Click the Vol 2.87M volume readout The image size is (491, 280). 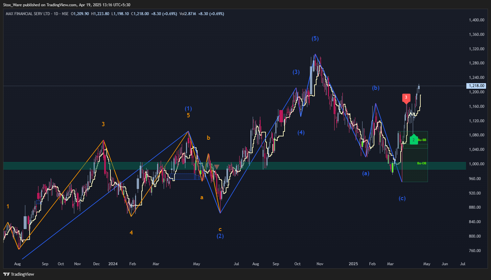188,14
